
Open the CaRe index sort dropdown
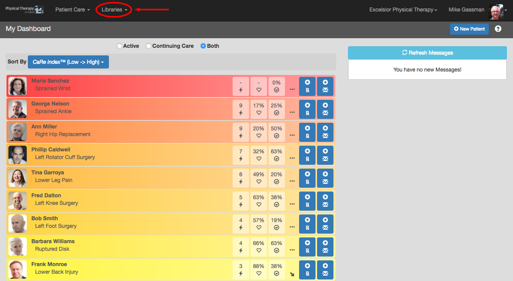(68, 62)
